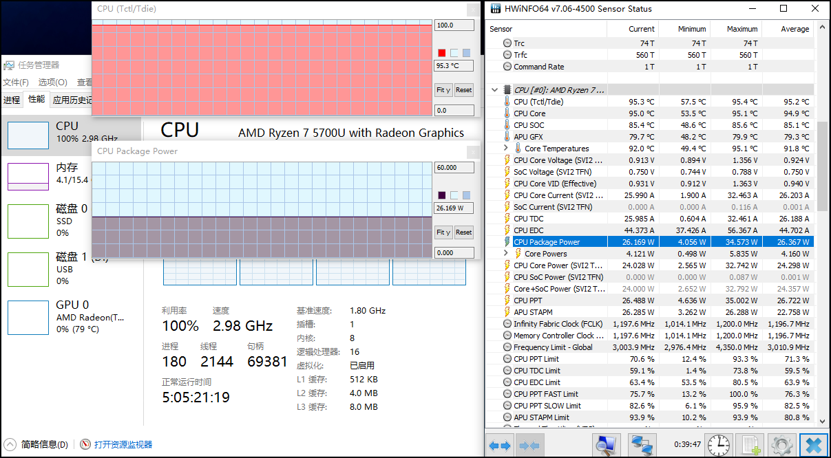
Task: Open the 文件(F) menu in Task Manager
Action: click(15, 83)
